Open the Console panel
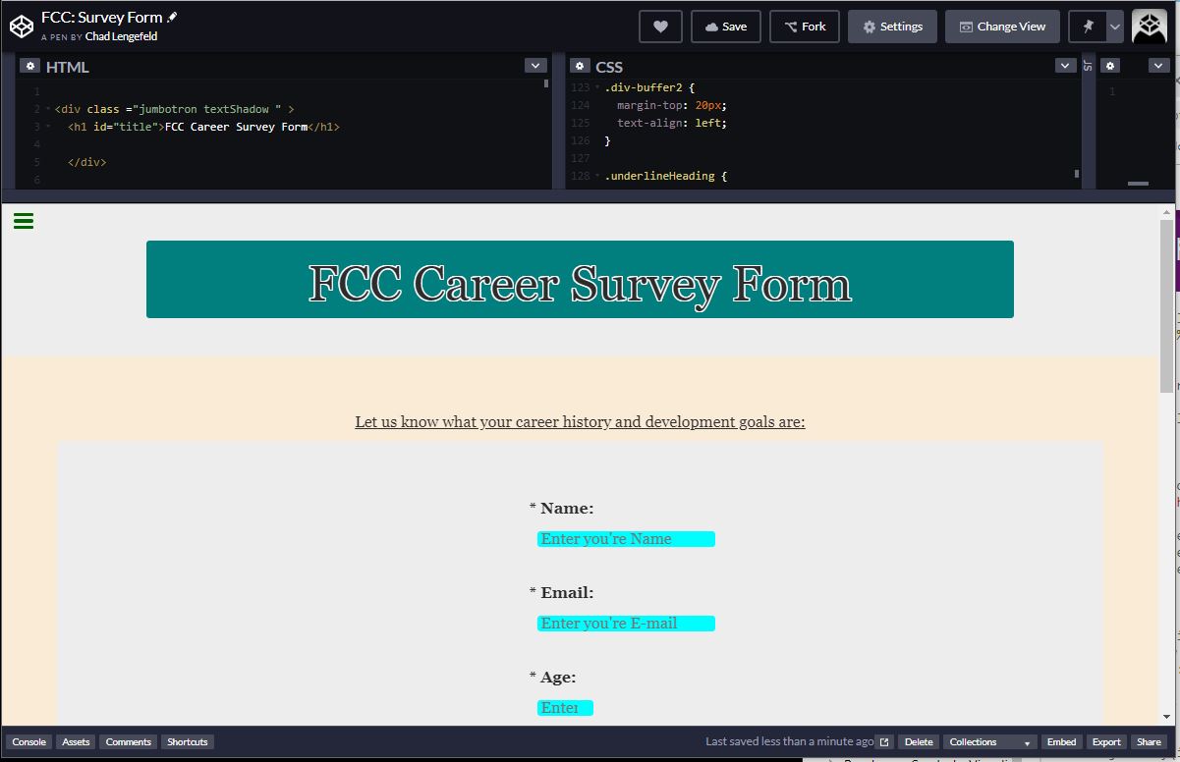 coord(28,742)
